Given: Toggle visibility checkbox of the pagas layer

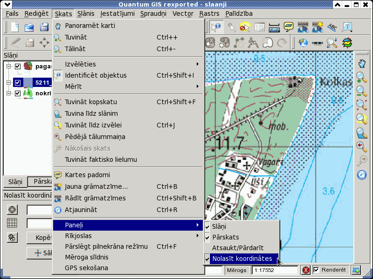Looking at the screenshot, I should pyautogui.click(x=18, y=66).
